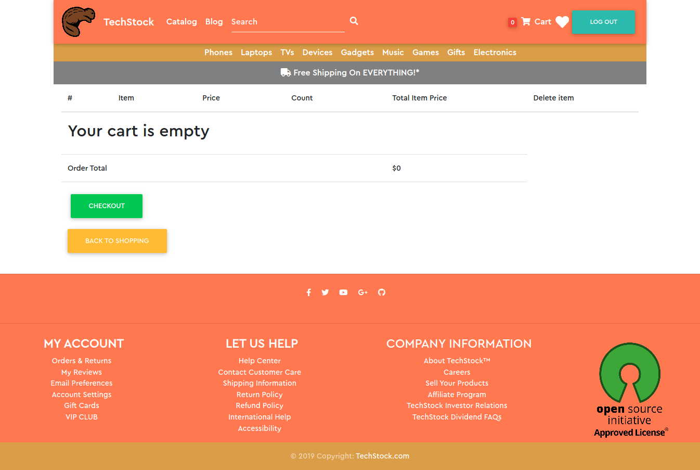
Task: Open the shopping cart icon
Action: click(526, 21)
